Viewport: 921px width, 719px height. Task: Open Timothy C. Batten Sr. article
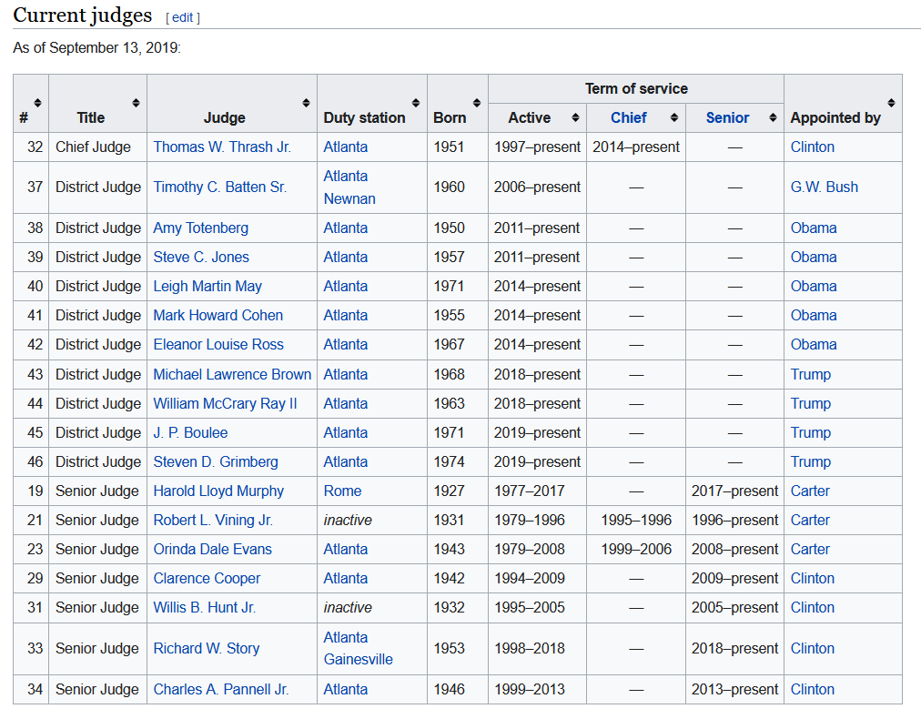[219, 187]
